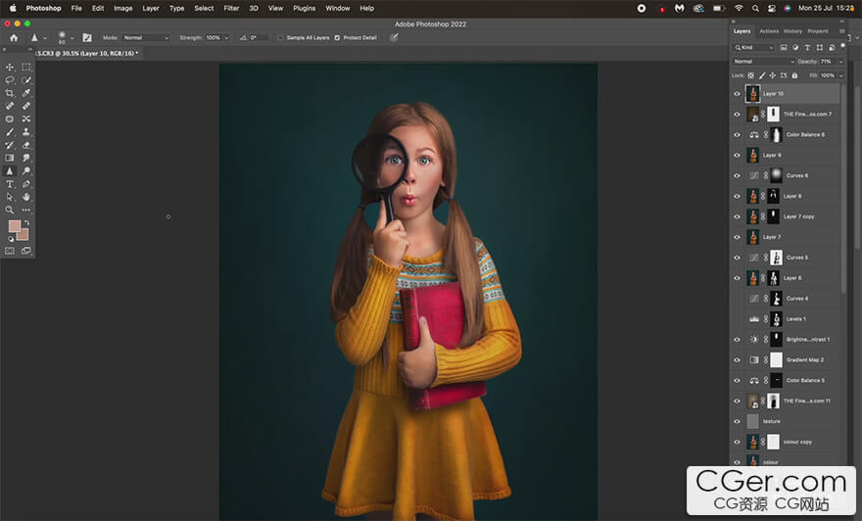The image size is (862, 521).
Task: Select the Dodge tool
Action: pyautogui.click(x=25, y=171)
